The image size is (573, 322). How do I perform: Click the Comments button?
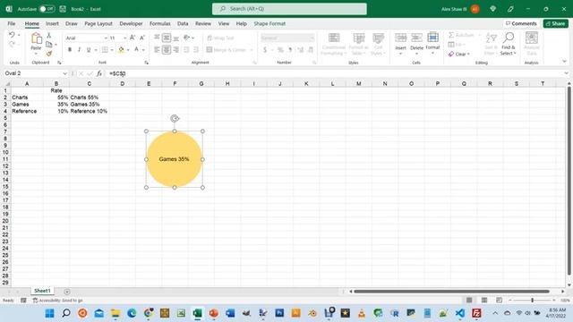click(521, 23)
